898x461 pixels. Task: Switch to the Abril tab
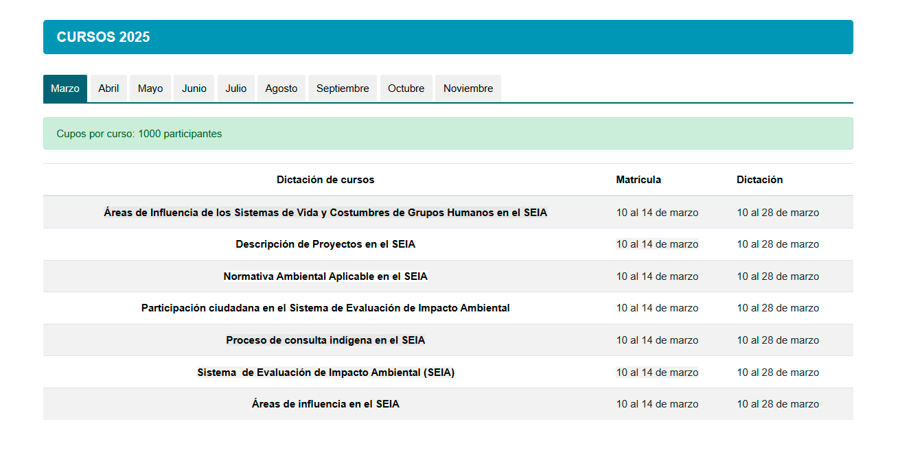click(108, 88)
